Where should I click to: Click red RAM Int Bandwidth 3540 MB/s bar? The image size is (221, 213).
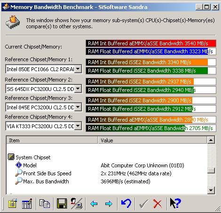151,43
